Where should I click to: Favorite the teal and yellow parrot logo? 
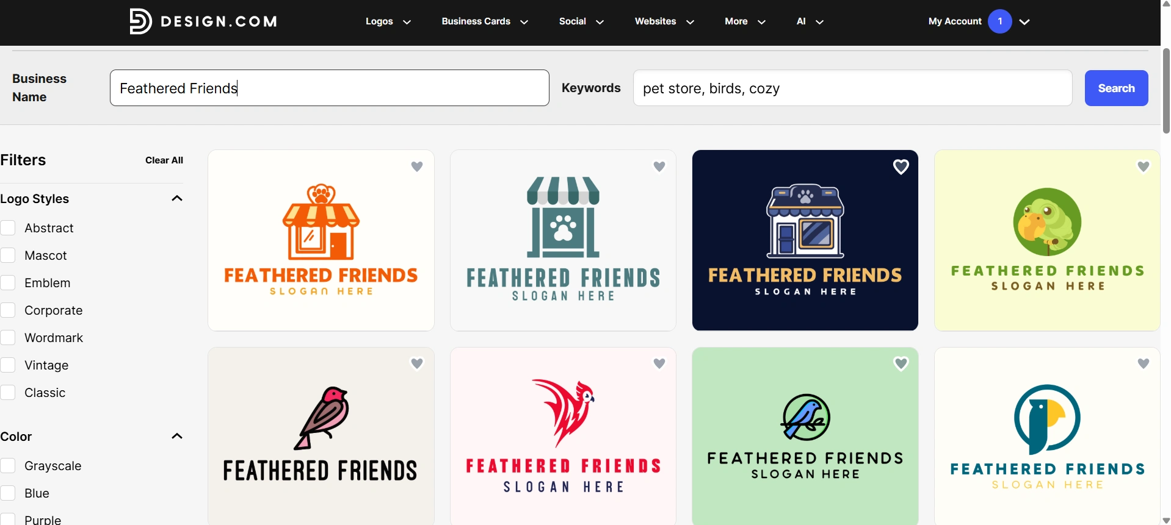click(x=1144, y=363)
